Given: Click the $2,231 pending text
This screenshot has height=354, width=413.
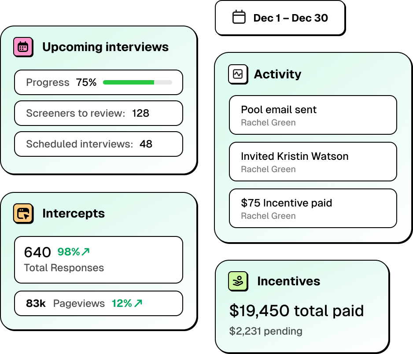Looking at the screenshot, I should 265,331.
